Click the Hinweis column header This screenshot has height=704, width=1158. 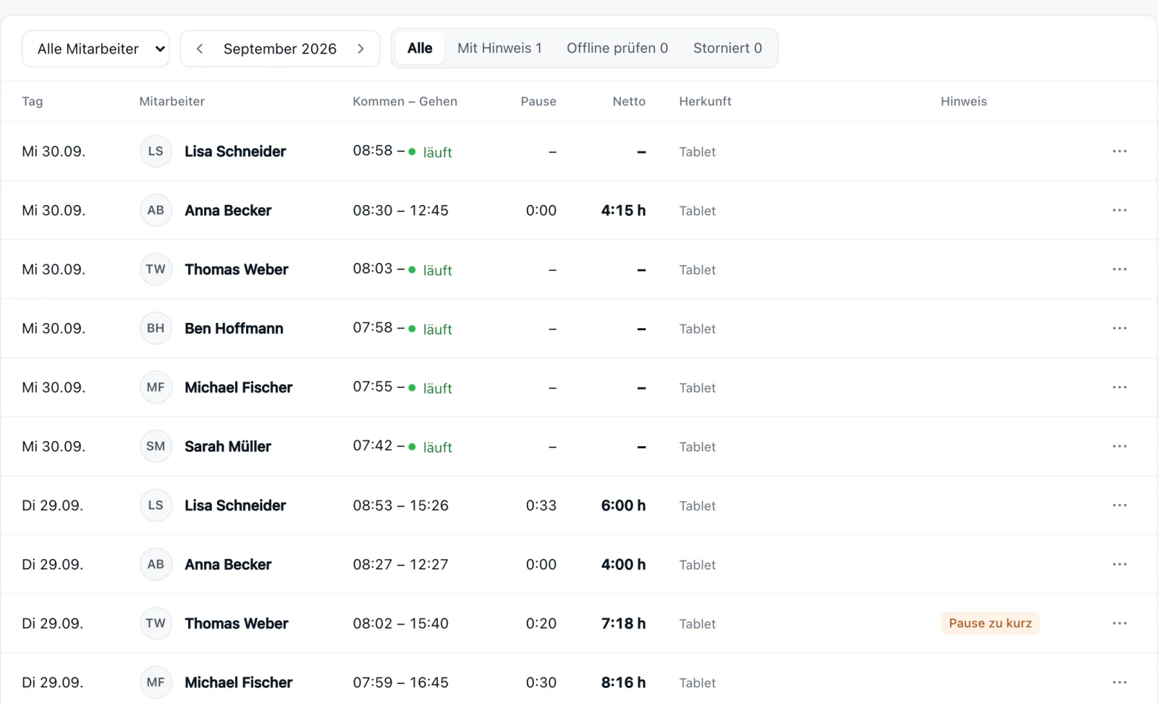963,101
